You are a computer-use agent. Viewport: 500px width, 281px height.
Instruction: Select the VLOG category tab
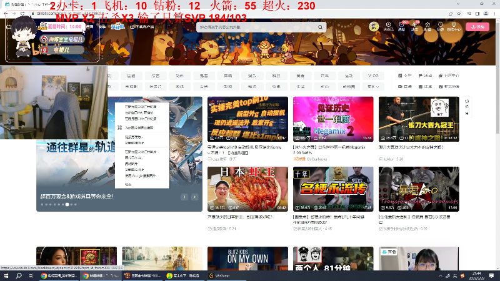373,76
